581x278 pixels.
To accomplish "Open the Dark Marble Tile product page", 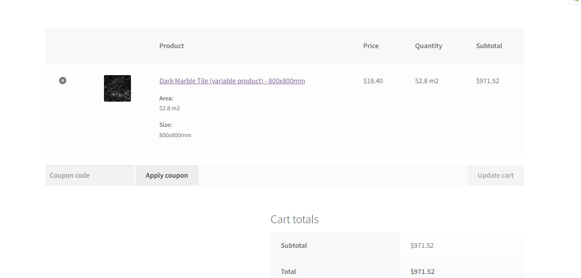I will [x=232, y=81].
